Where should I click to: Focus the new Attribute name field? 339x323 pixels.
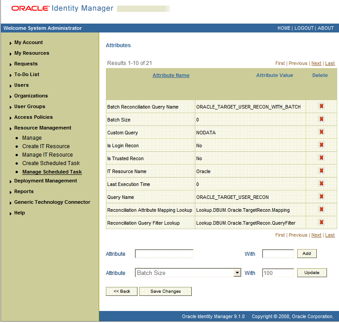(x=164, y=254)
